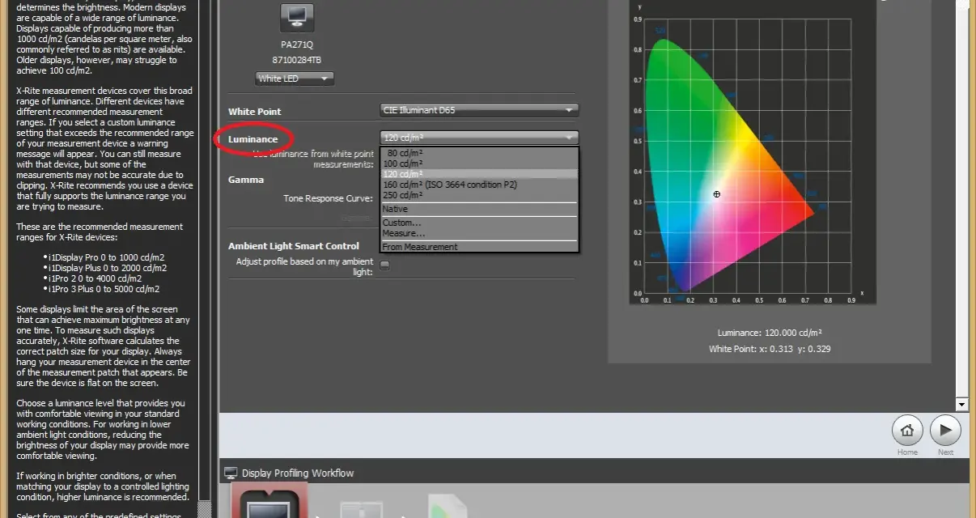Viewport: 976px width, 518px height.
Task: Open the White LED backlight dropdown
Action: (x=295, y=79)
